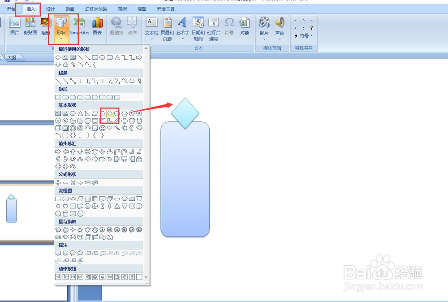The width and height of the screenshot is (448, 302).
Task: Select the rectangular callout in 标注
Action: [58, 253]
